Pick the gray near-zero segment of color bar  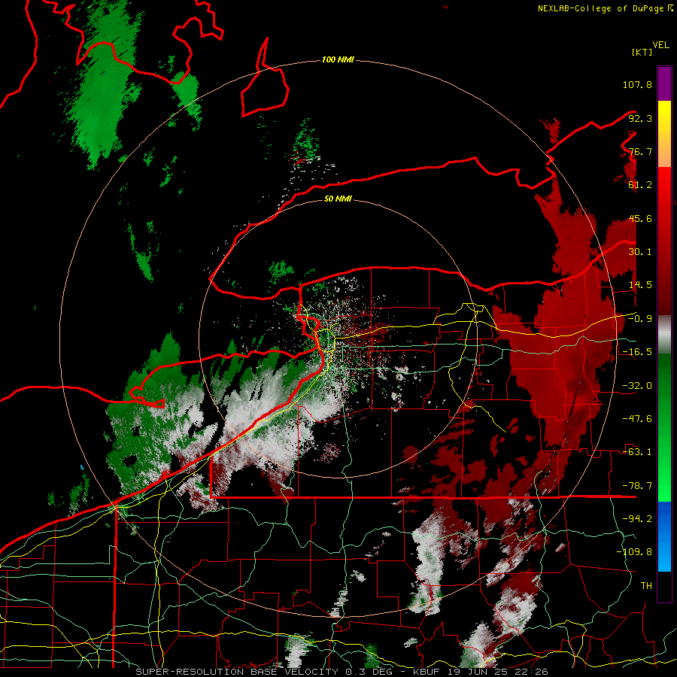664,335
